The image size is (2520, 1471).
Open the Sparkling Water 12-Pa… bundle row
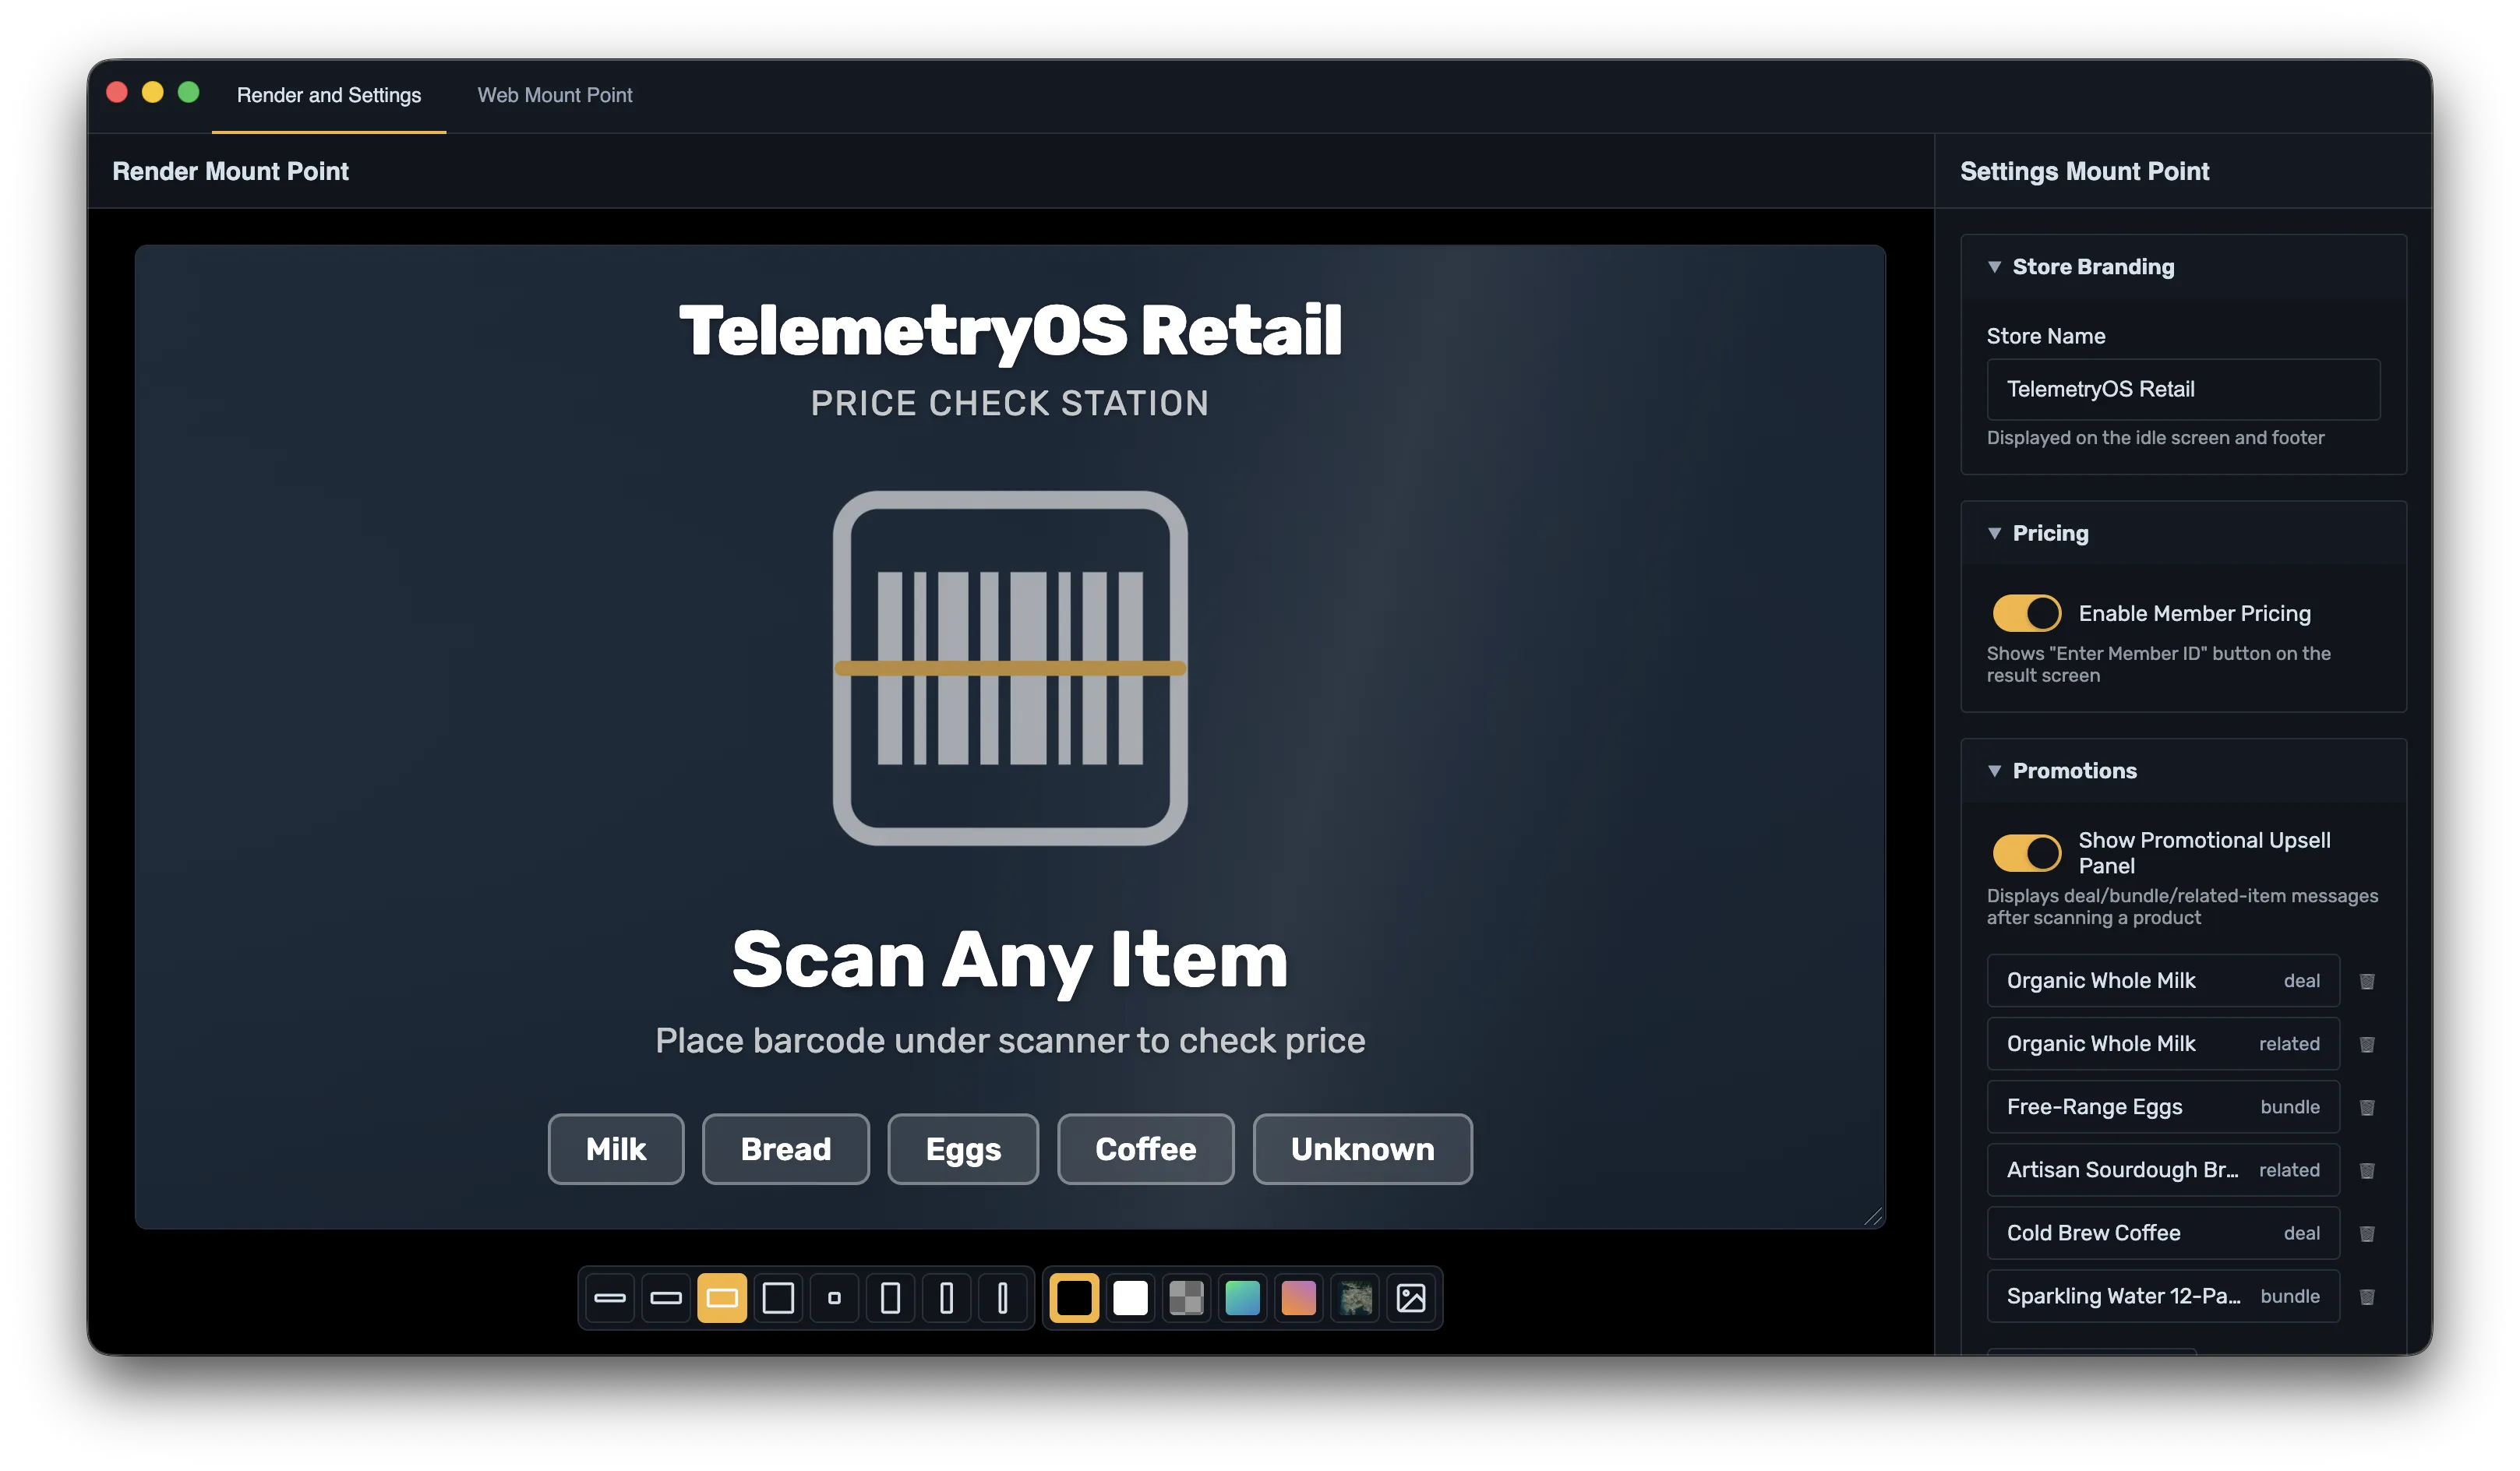(x=2163, y=1296)
